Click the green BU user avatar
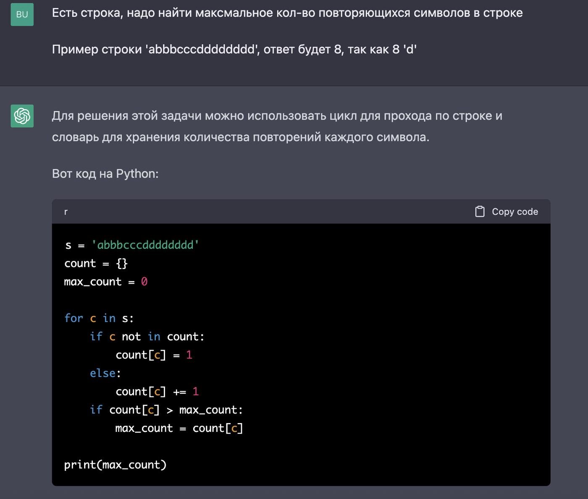The image size is (588, 499). [x=22, y=15]
